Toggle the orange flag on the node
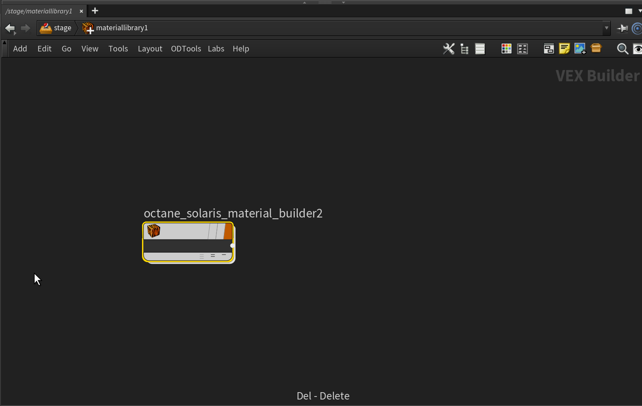 (x=228, y=231)
